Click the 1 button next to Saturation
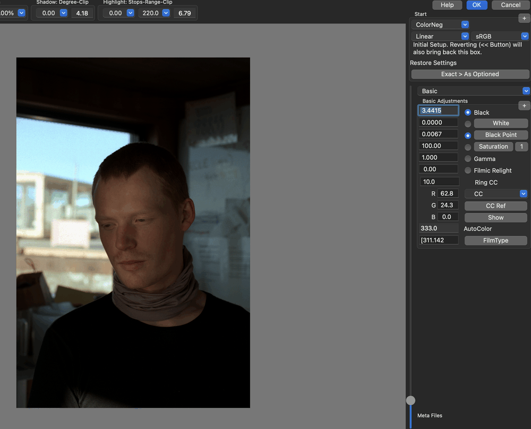The height and width of the screenshot is (429, 531). [x=521, y=147]
